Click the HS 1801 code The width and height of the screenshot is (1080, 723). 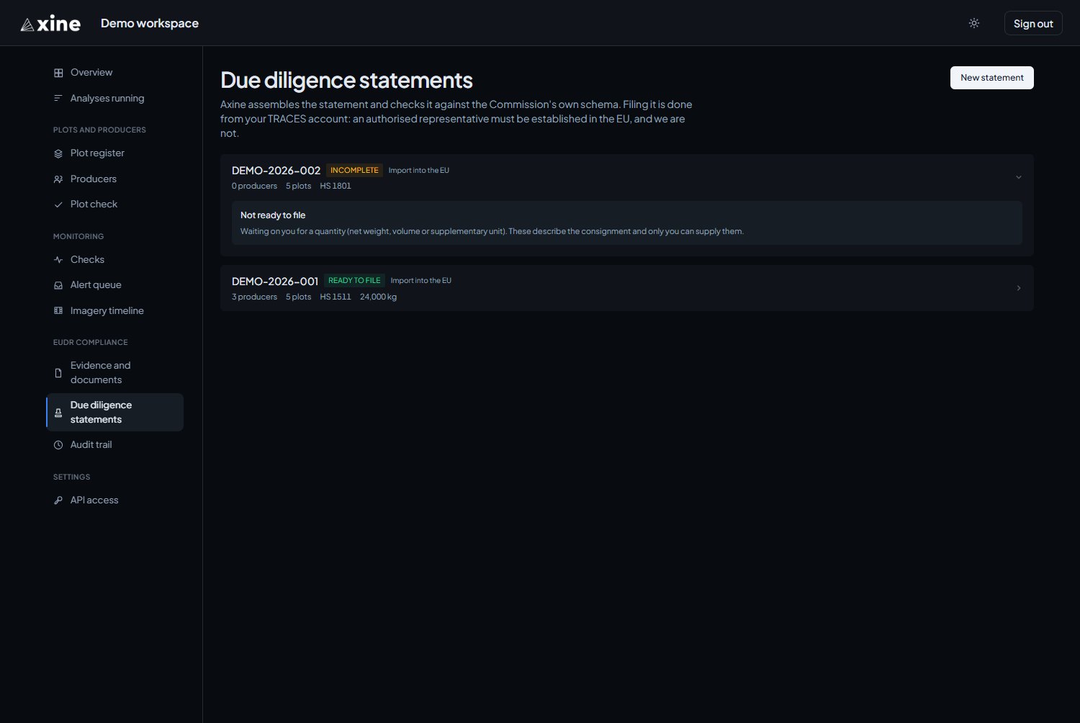(336, 186)
